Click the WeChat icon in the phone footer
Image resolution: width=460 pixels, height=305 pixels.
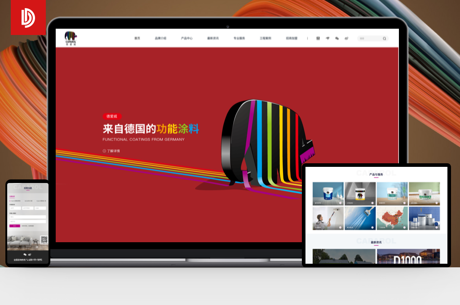pyautogui.click(x=25, y=254)
